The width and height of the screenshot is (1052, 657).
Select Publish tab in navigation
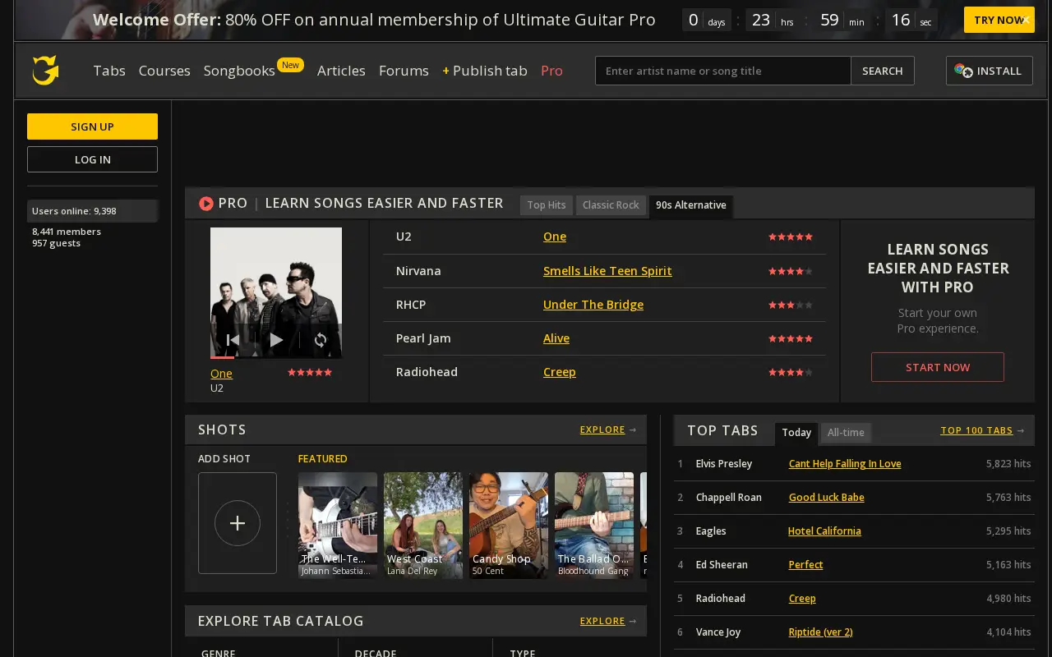(x=485, y=71)
